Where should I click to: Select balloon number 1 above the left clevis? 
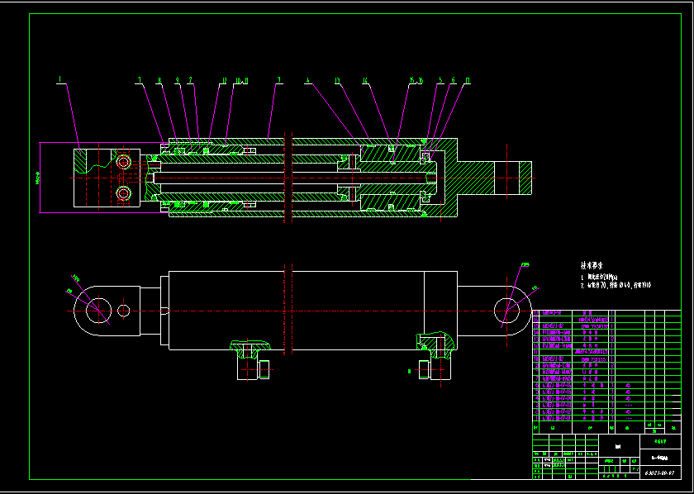click(x=61, y=79)
